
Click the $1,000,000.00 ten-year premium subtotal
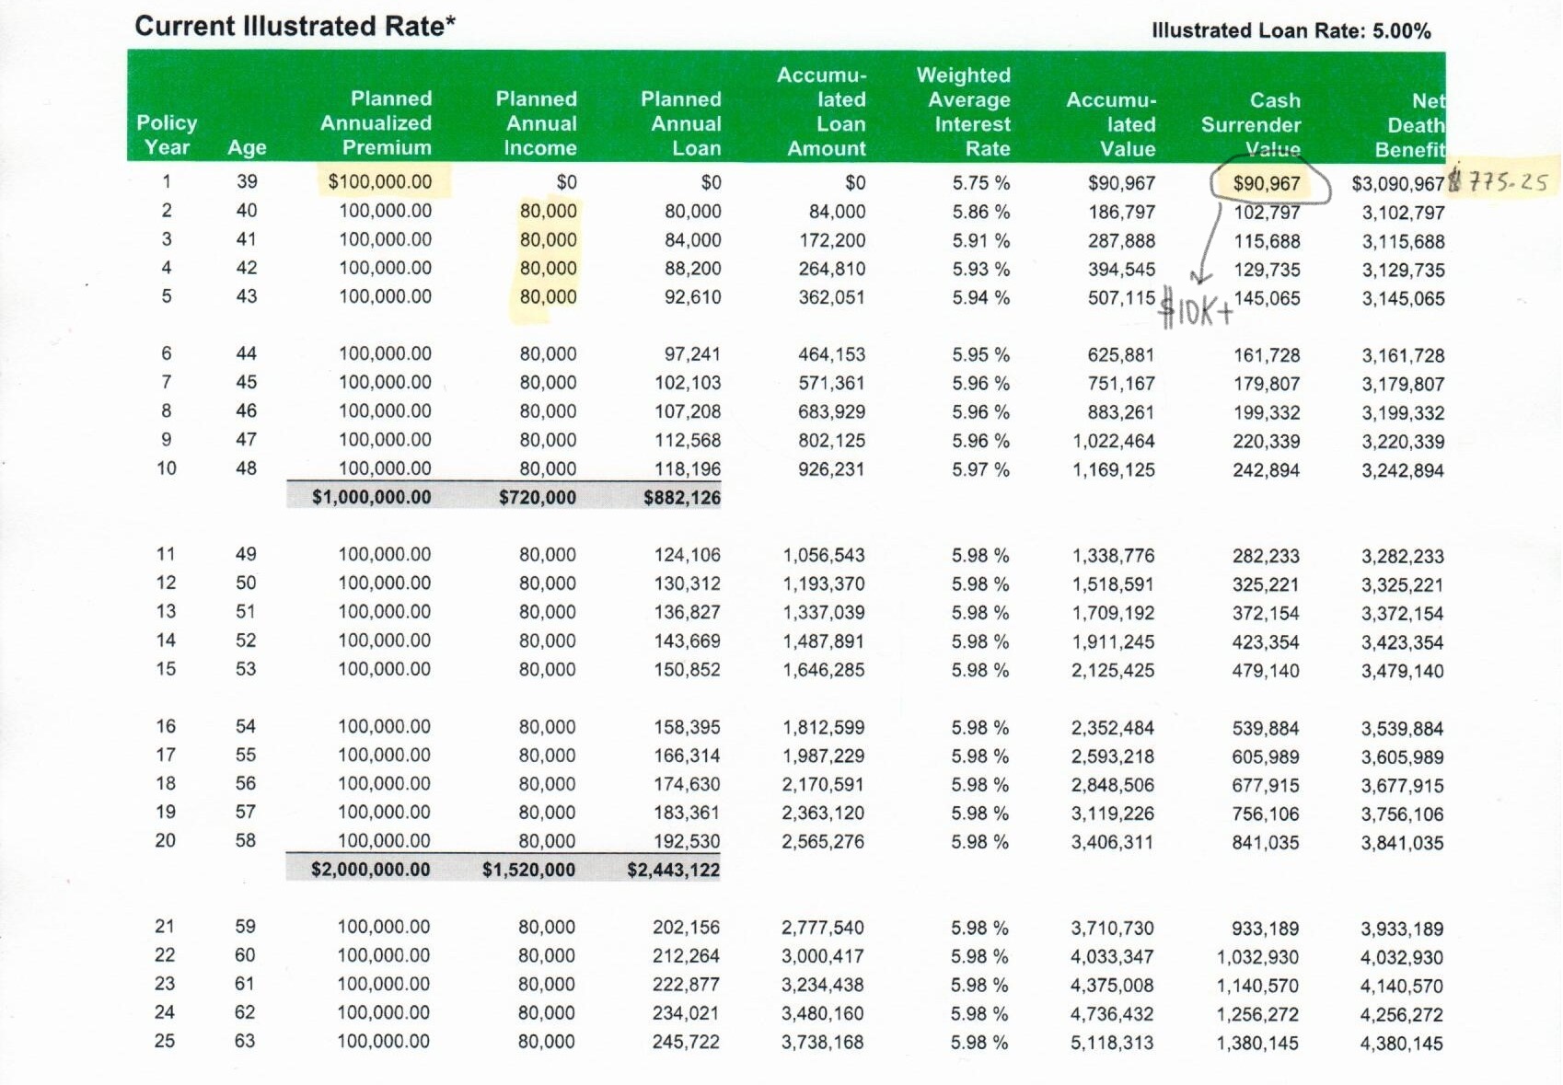coord(371,498)
